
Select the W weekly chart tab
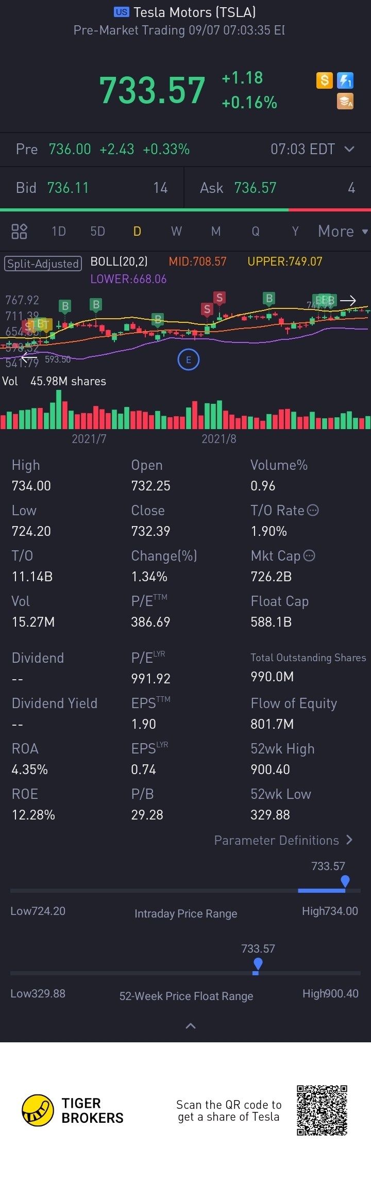click(x=176, y=231)
